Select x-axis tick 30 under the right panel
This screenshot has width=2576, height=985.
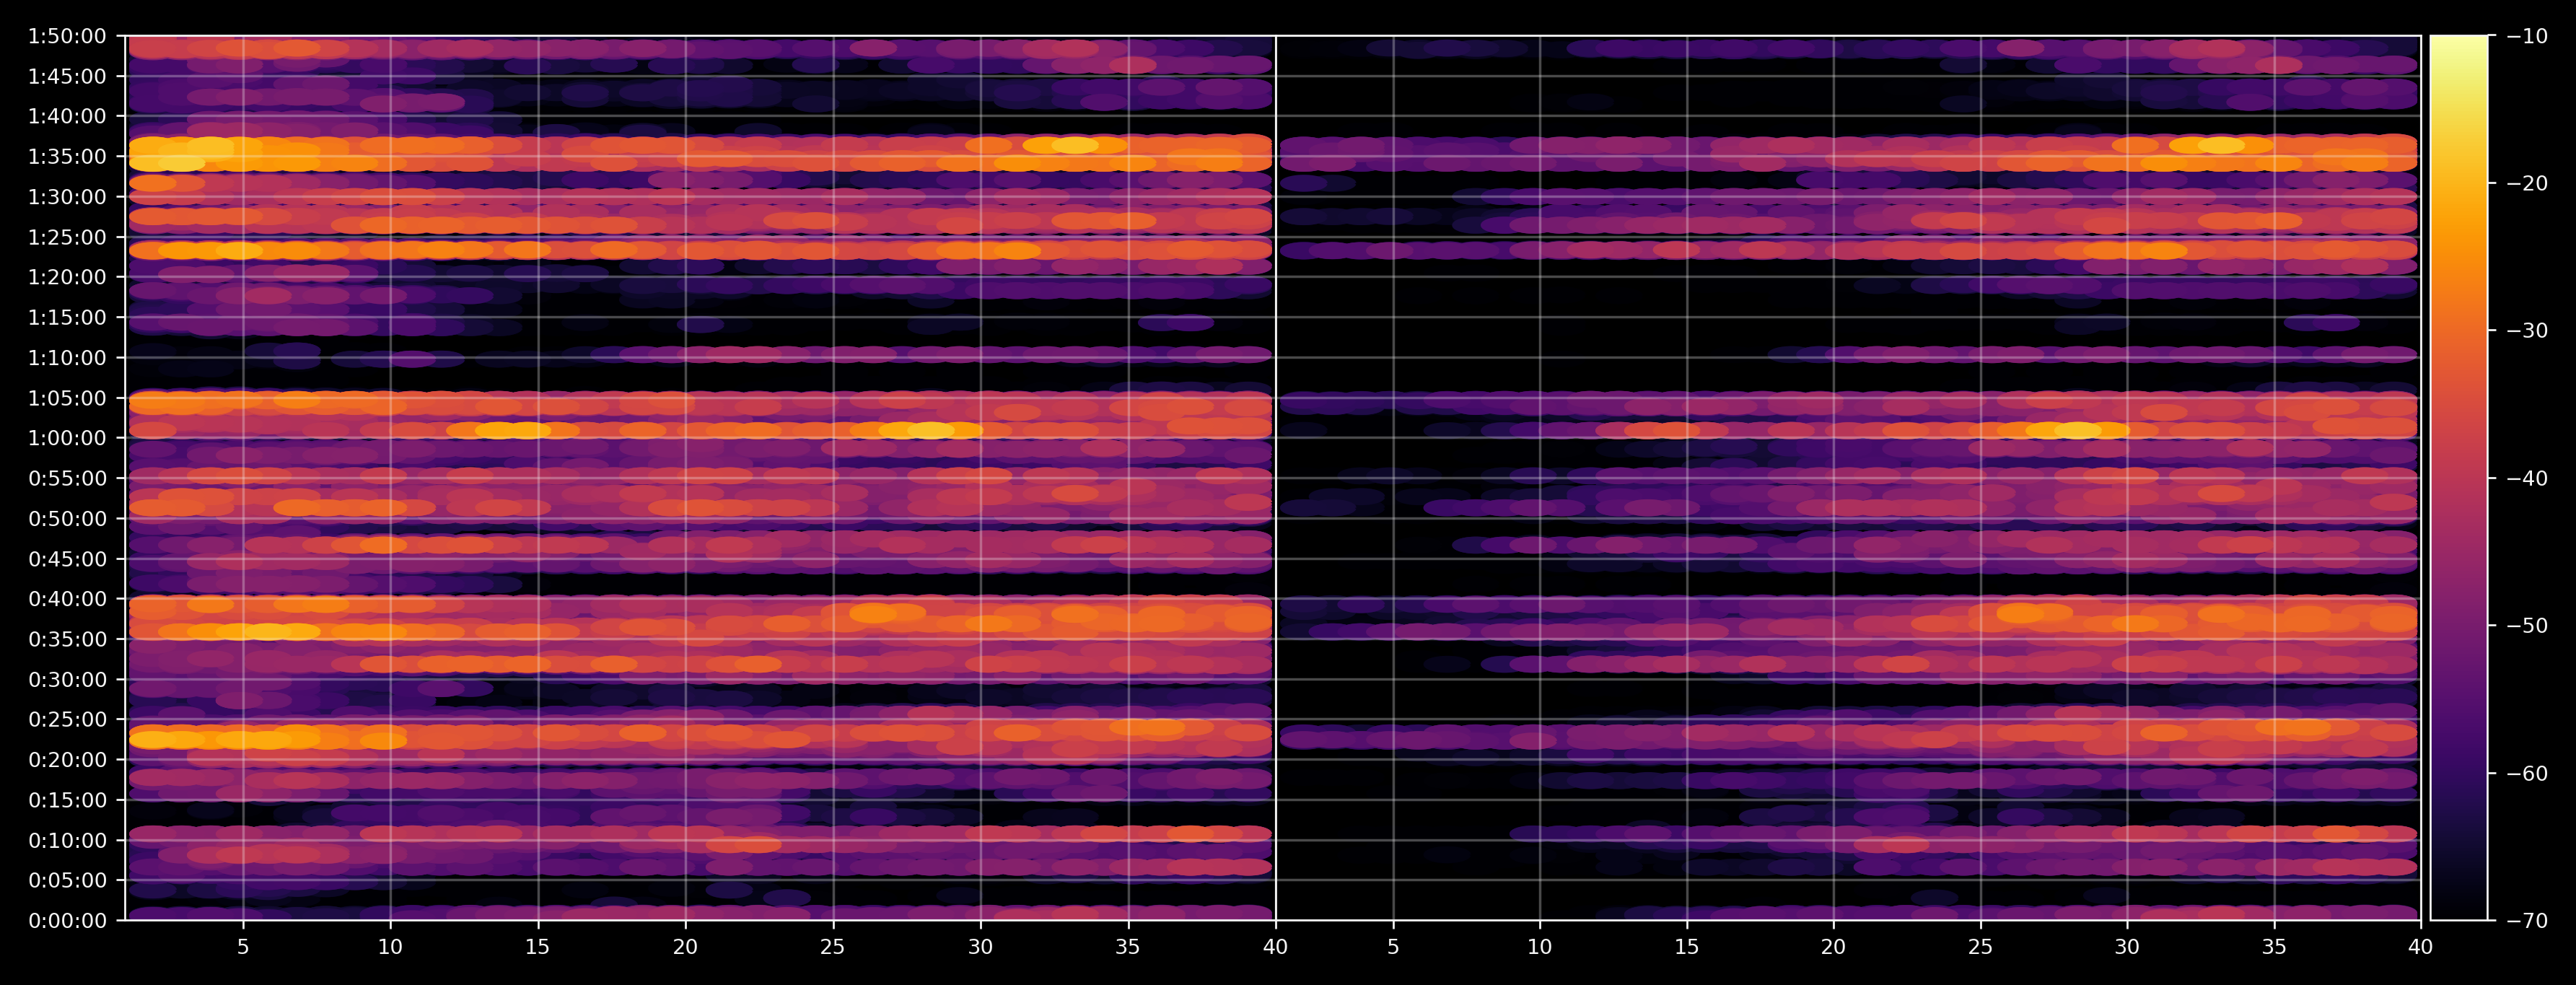2127,947
